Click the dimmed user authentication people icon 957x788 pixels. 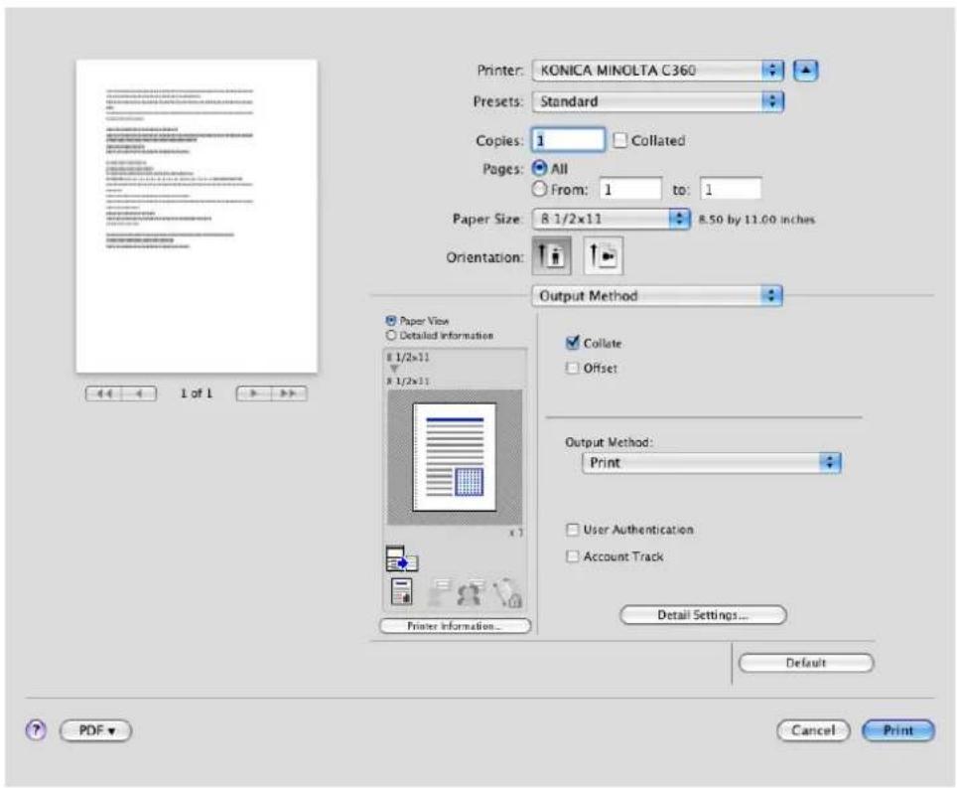click(x=470, y=592)
